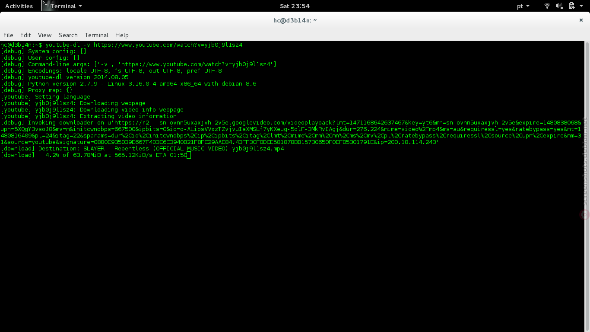Open the Edit menu

coord(25,35)
